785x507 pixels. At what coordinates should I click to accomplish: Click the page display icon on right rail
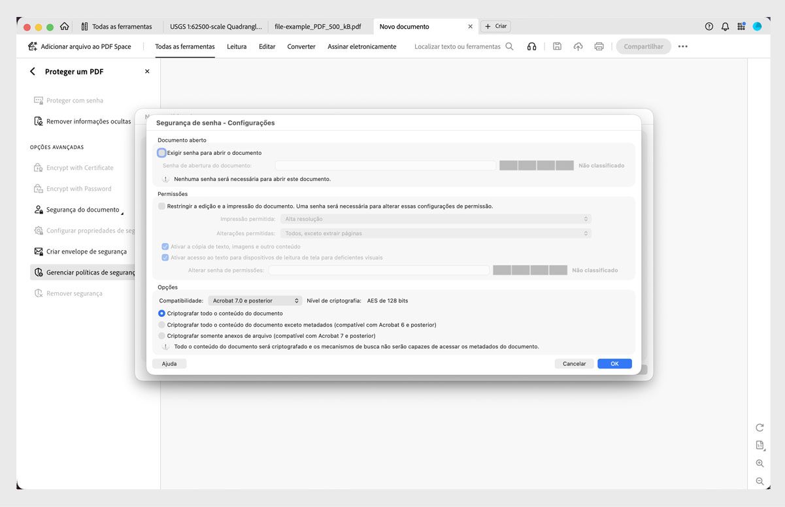click(760, 445)
